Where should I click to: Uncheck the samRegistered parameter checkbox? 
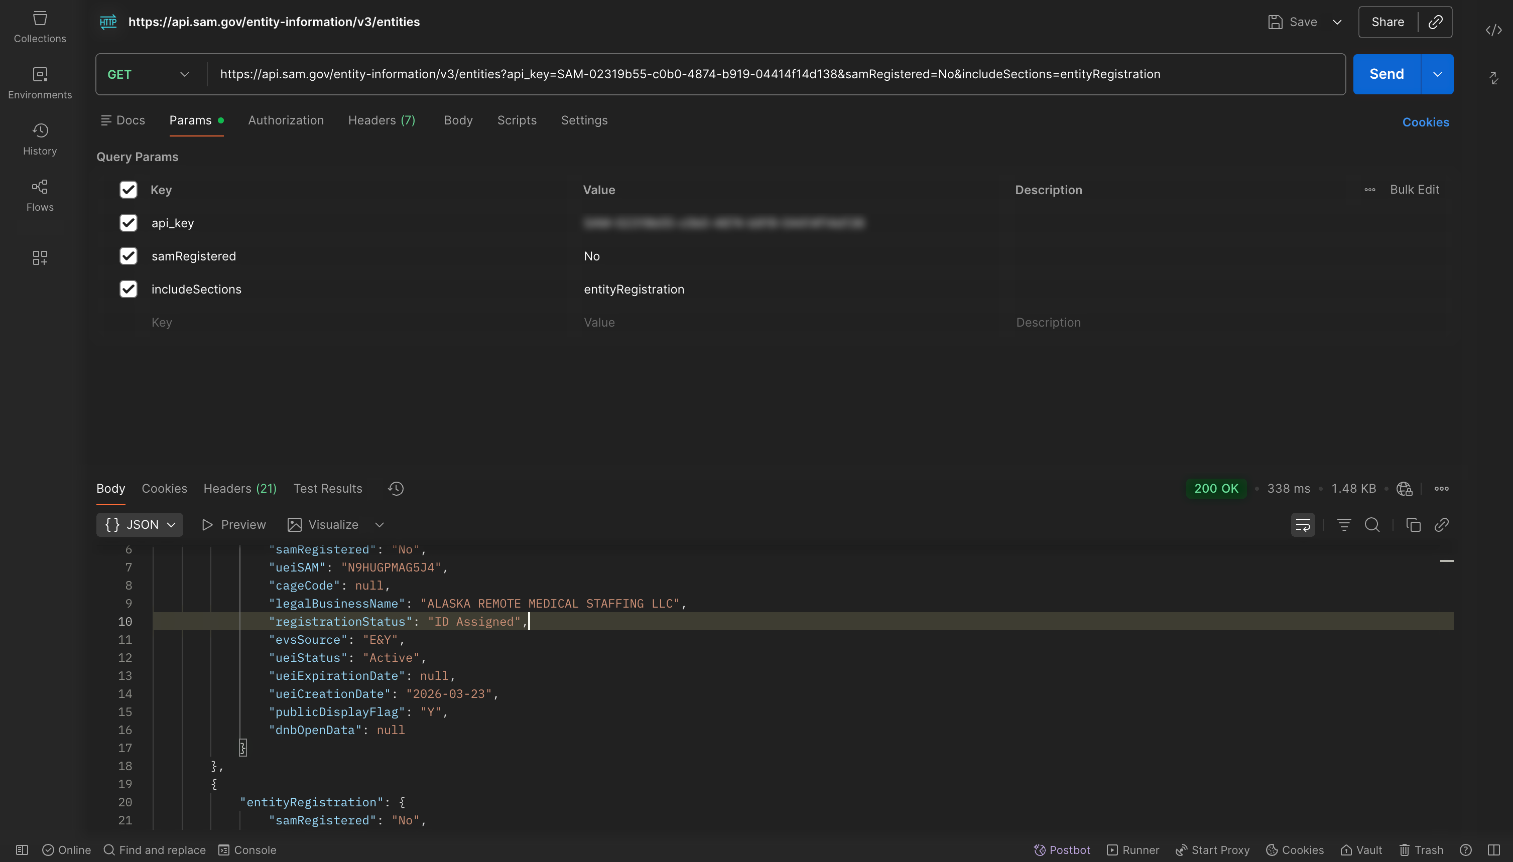(x=129, y=256)
